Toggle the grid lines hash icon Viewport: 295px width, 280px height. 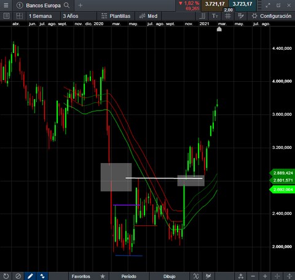[227, 16]
